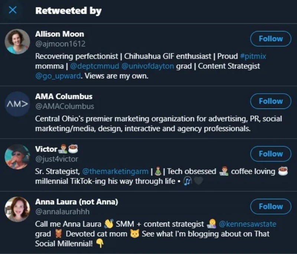
Task: Follow Victor's account
Action: point(271,154)
